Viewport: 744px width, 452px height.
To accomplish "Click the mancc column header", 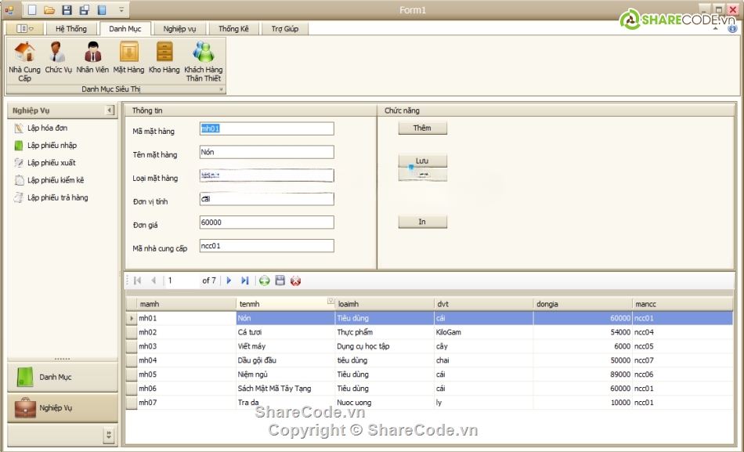I will 683,304.
